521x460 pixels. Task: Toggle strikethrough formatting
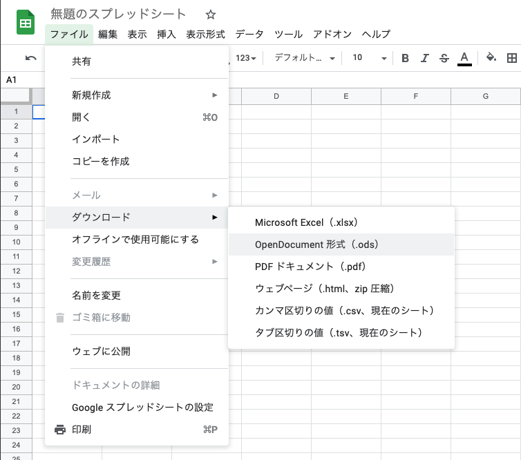tap(444, 58)
